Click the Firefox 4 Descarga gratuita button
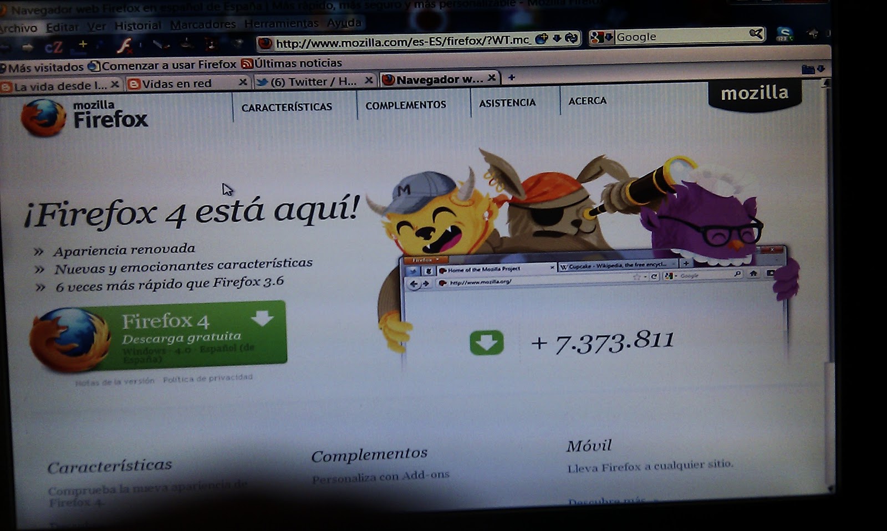This screenshot has width=887, height=531. [x=159, y=336]
